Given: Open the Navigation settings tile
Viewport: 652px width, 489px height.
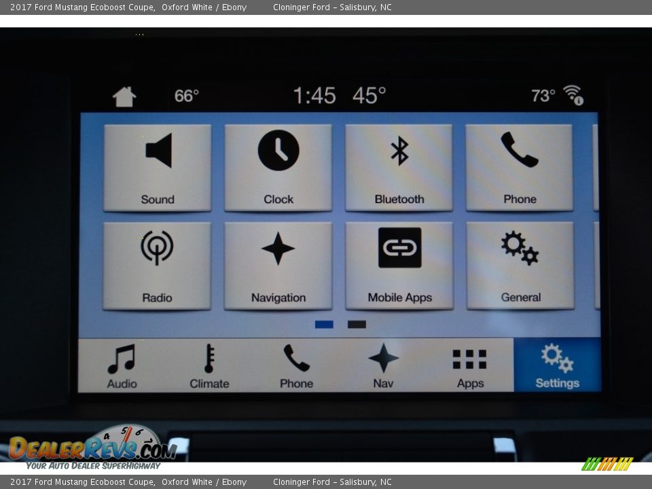Looking at the screenshot, I should point(278,266).
